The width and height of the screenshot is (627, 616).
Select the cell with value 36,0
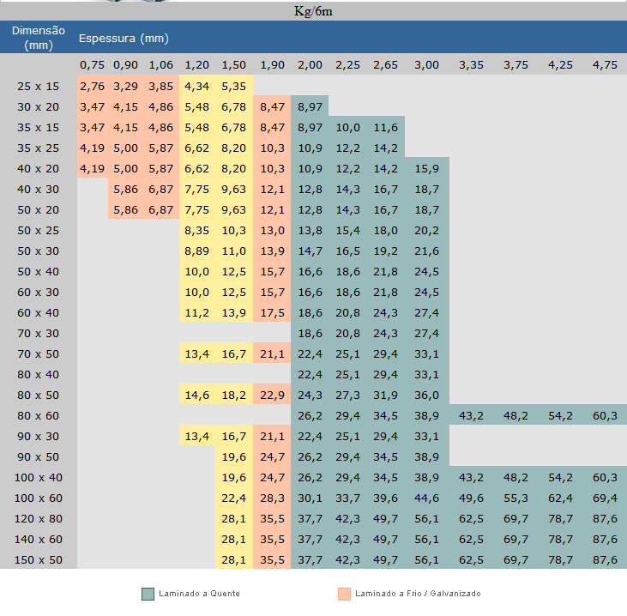click(x=426, y=395)
